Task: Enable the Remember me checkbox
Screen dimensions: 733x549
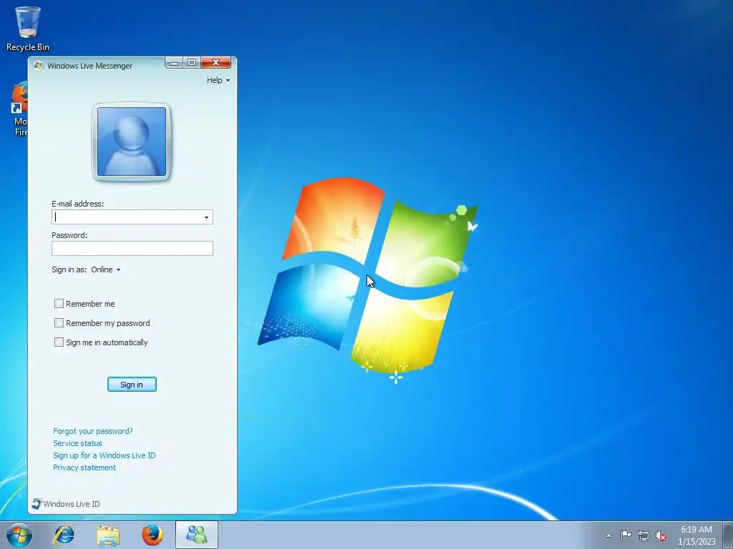Action: click(x=59, y=303)
